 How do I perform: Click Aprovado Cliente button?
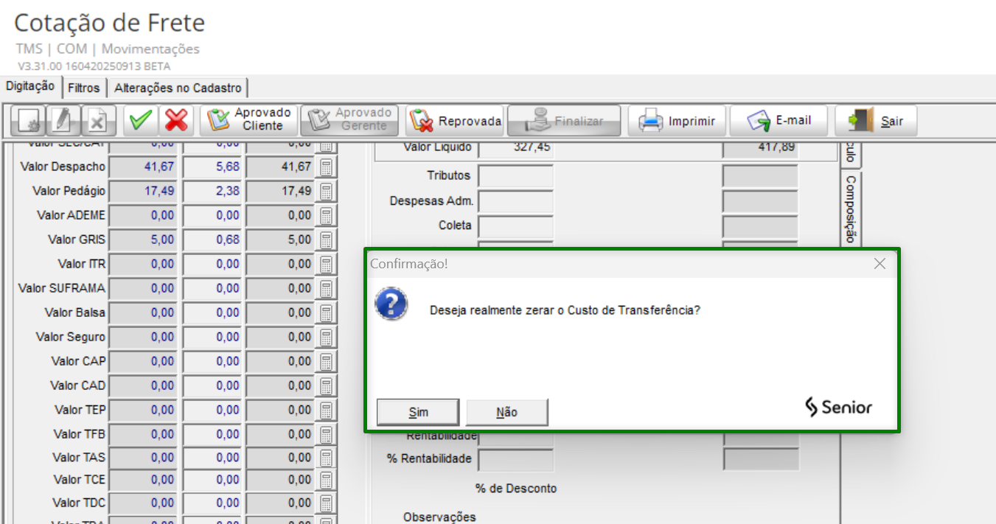[x=248, y=120]
